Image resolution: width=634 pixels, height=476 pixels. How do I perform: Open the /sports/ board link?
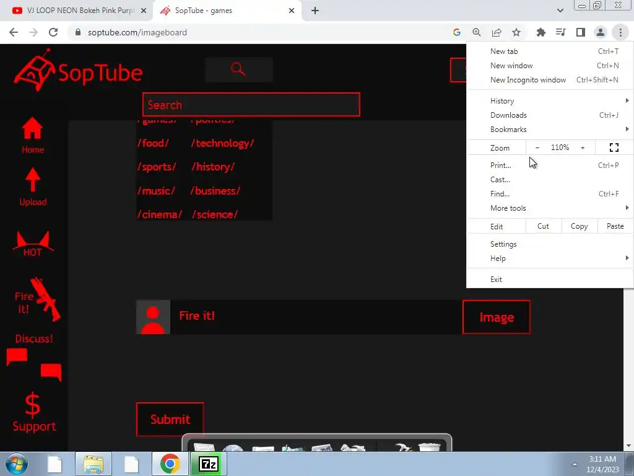[x=157, y=167]
